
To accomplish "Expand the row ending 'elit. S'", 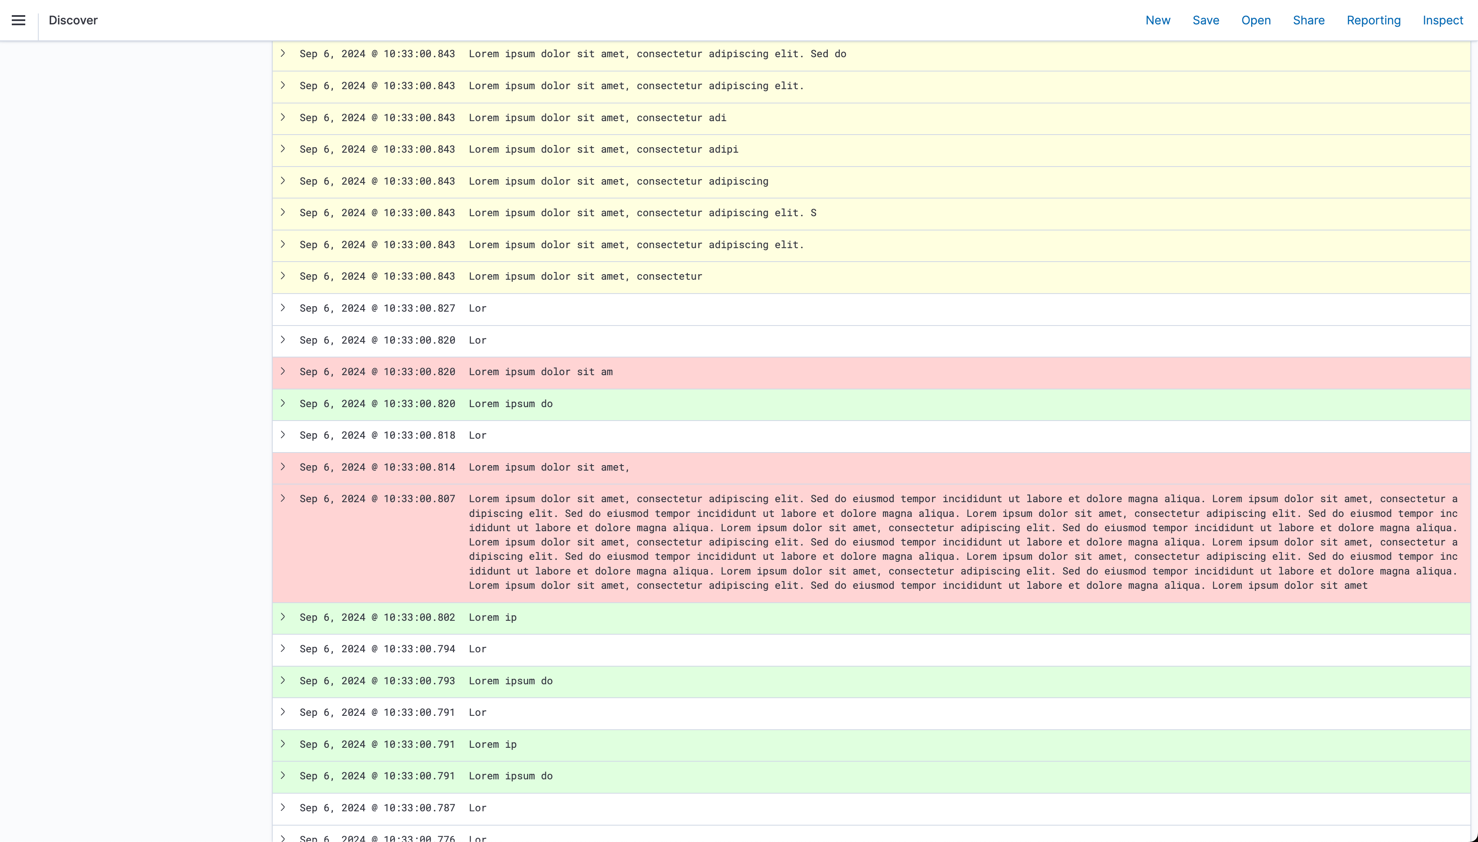I will [x=283, y=212].
